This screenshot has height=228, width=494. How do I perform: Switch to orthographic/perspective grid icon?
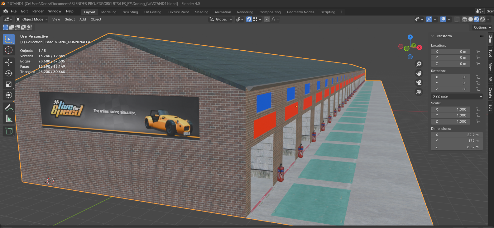(419, 92)
